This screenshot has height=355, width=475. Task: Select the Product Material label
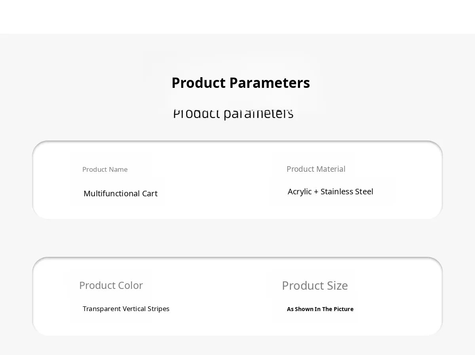tap(316, 169)
